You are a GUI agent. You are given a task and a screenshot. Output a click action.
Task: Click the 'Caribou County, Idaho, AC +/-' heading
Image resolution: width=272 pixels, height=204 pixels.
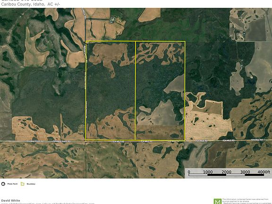coord(31,4)
